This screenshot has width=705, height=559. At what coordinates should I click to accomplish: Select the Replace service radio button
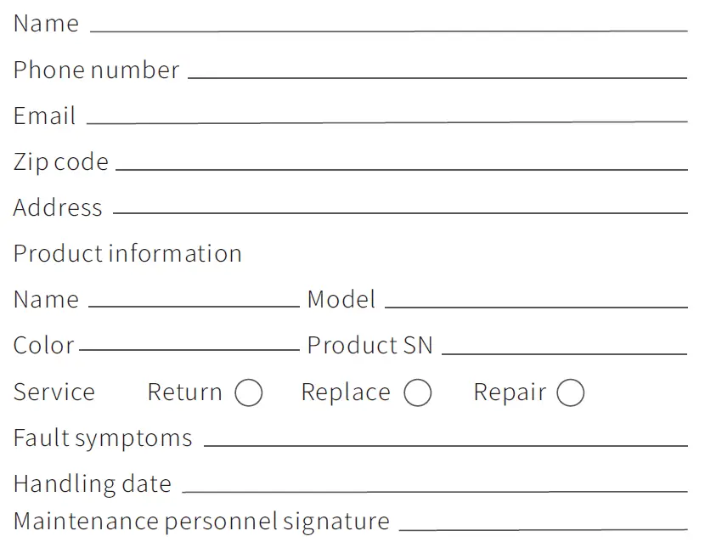tap(418, 393)
